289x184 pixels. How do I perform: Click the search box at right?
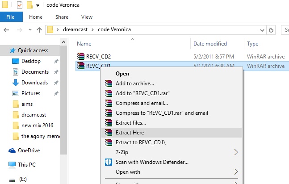coord(285,30)
